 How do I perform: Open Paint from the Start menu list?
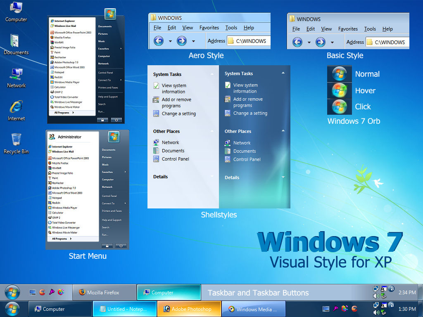tap(58, 52)
